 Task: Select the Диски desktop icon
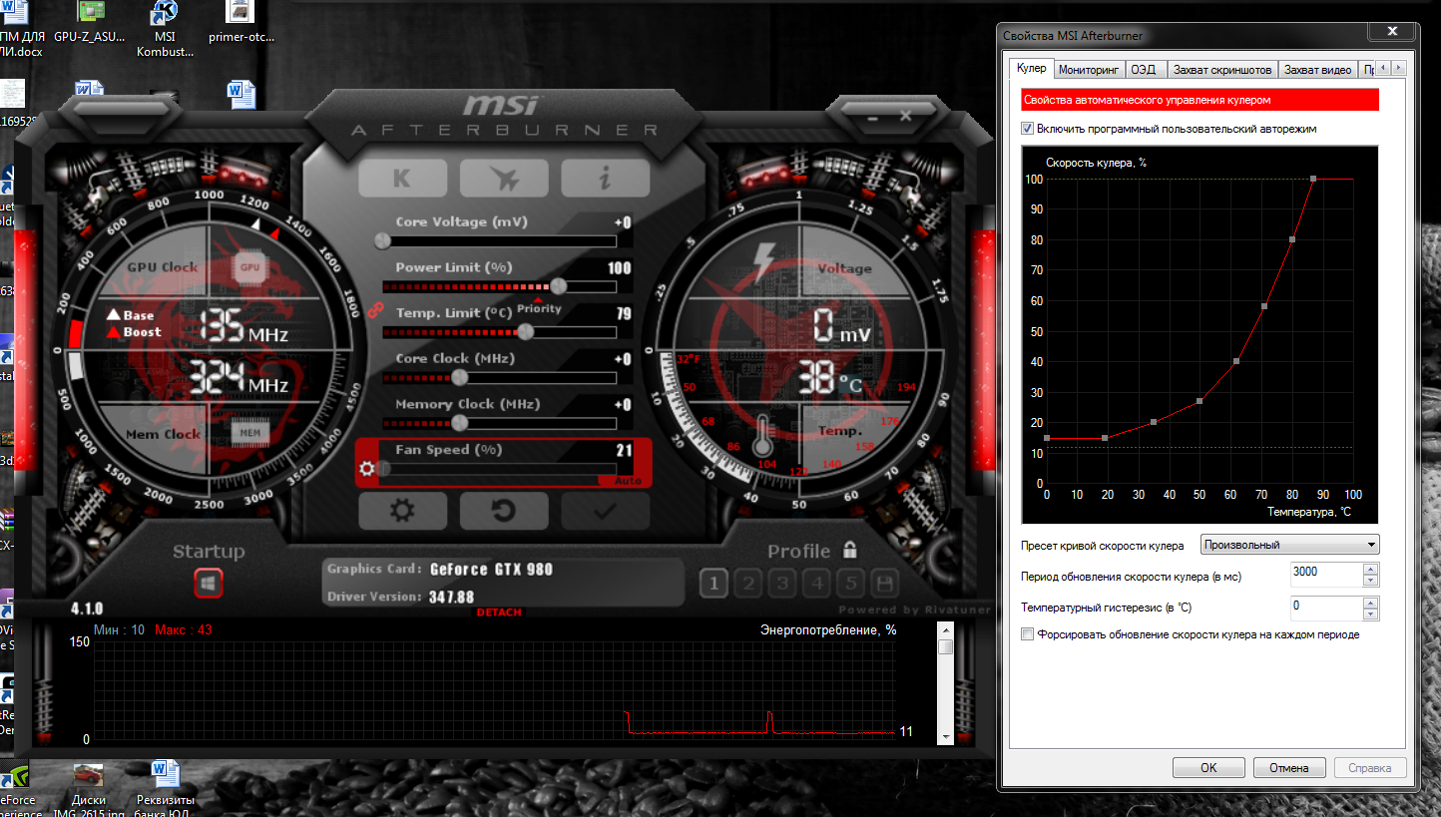pyautogui.click(x=89, y=788)
